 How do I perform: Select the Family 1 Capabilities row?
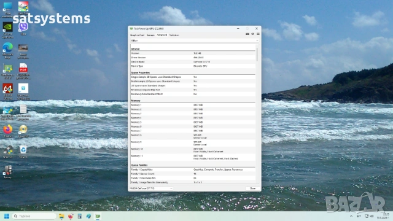(193, 169)
